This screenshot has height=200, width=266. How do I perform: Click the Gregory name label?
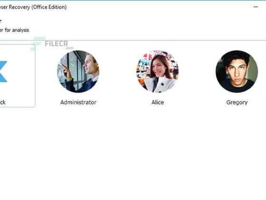tap(237, 102)
